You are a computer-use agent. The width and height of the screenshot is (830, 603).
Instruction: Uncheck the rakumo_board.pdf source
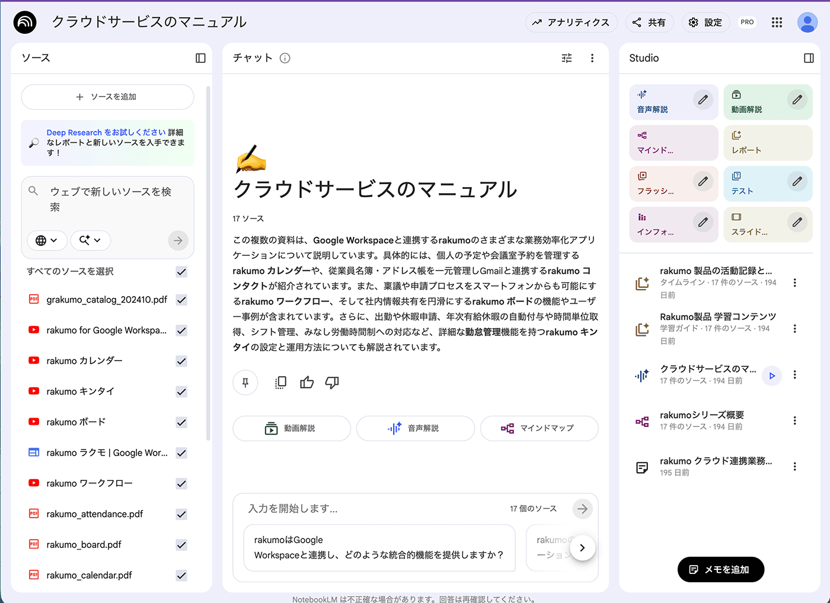coord(181,544)
